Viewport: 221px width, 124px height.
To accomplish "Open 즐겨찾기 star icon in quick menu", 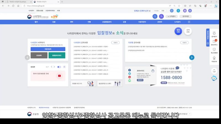I will pyautogui.click(x=214, y=34).
